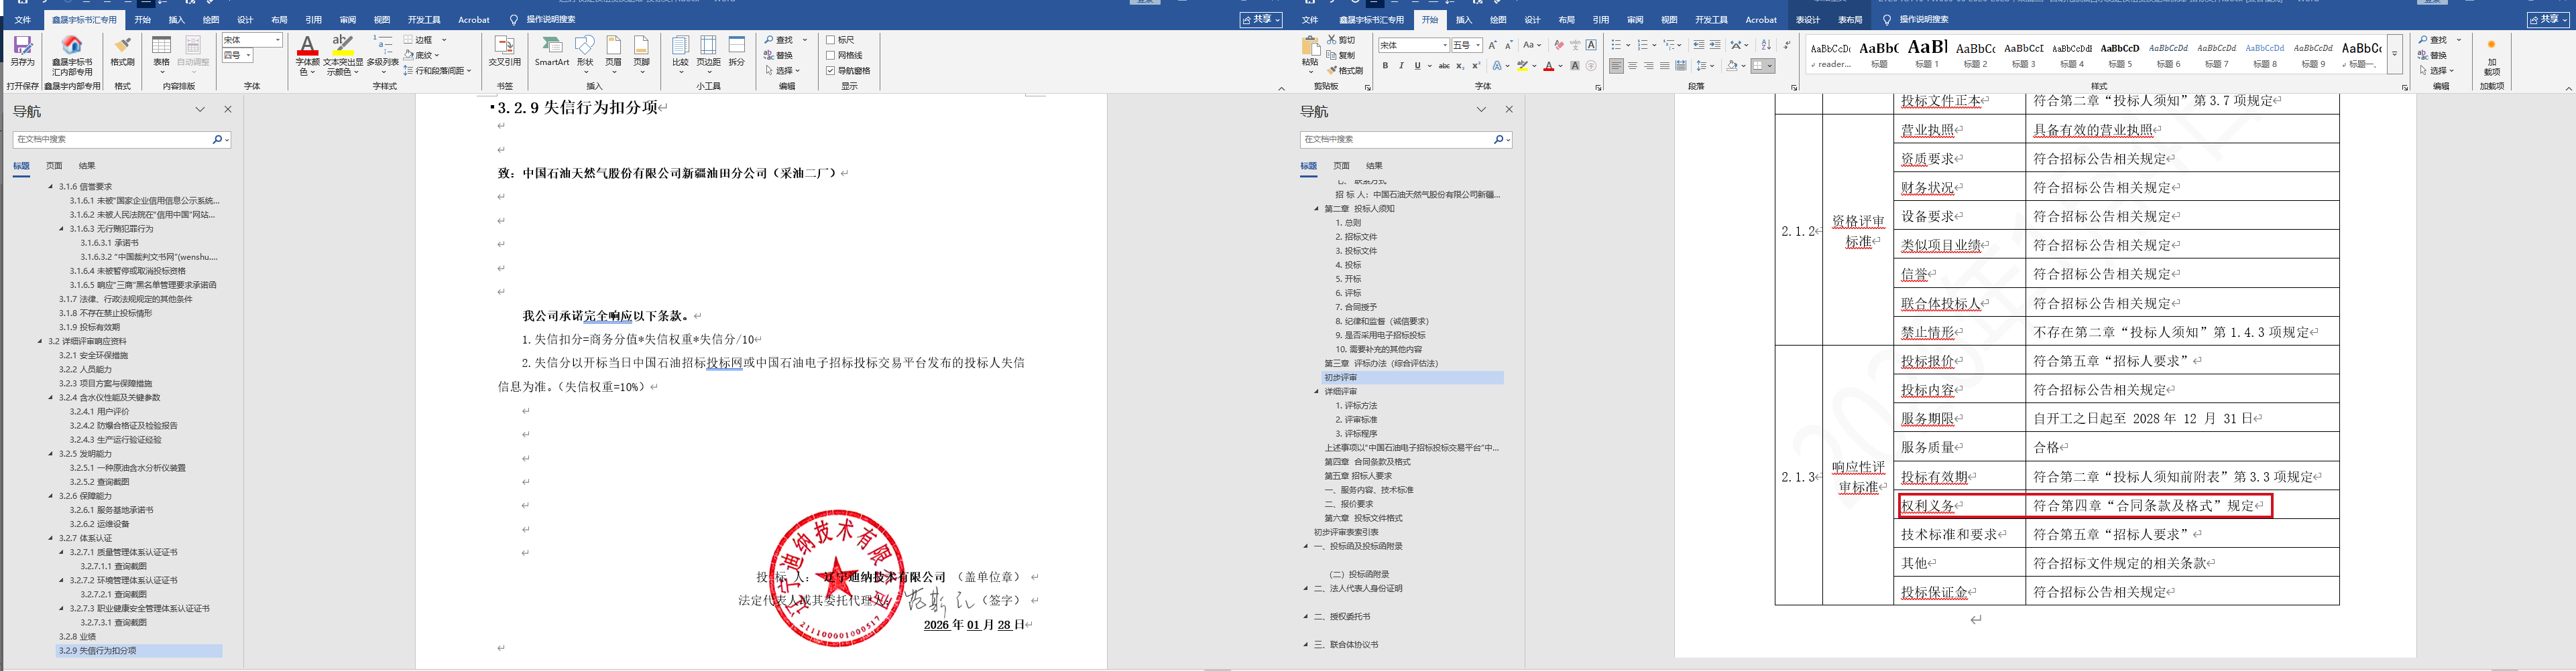Open 文件 menu in left window

click(22, 19)
